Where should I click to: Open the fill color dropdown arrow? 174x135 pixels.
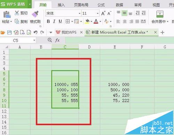tap(92, 22)
